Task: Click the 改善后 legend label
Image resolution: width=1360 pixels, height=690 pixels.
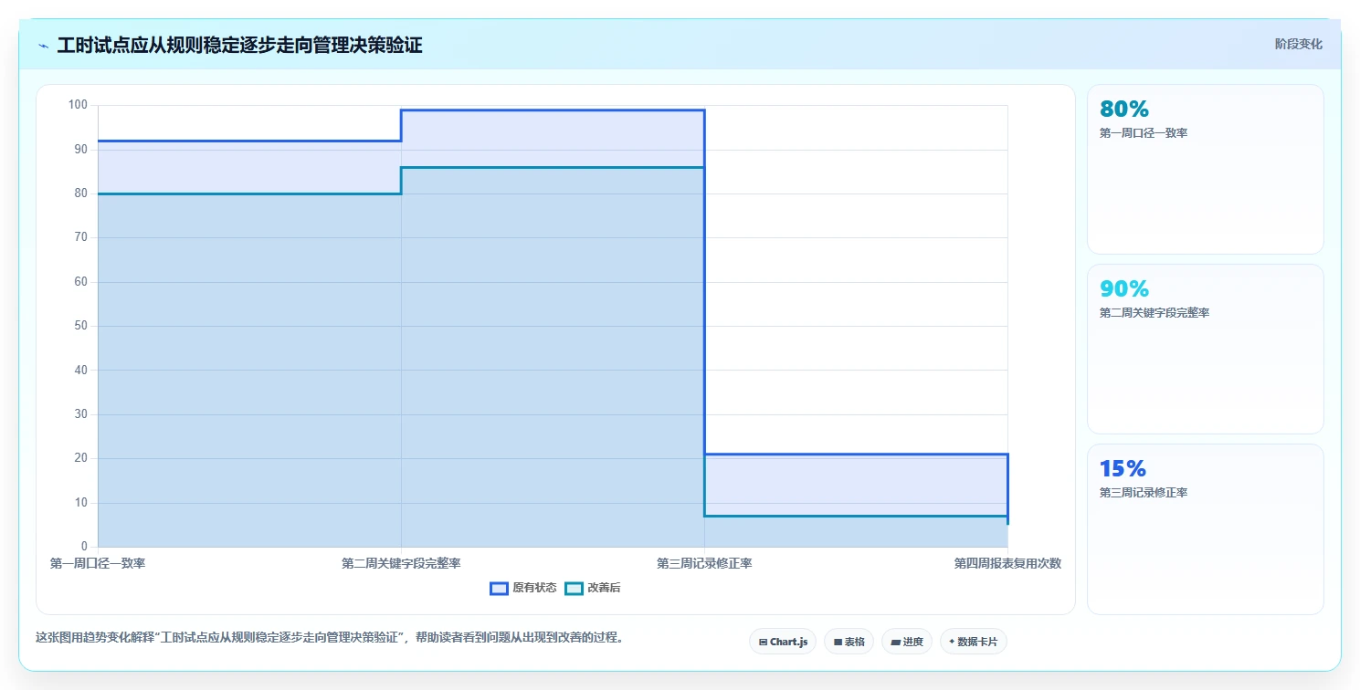Action: pos(604,589)
